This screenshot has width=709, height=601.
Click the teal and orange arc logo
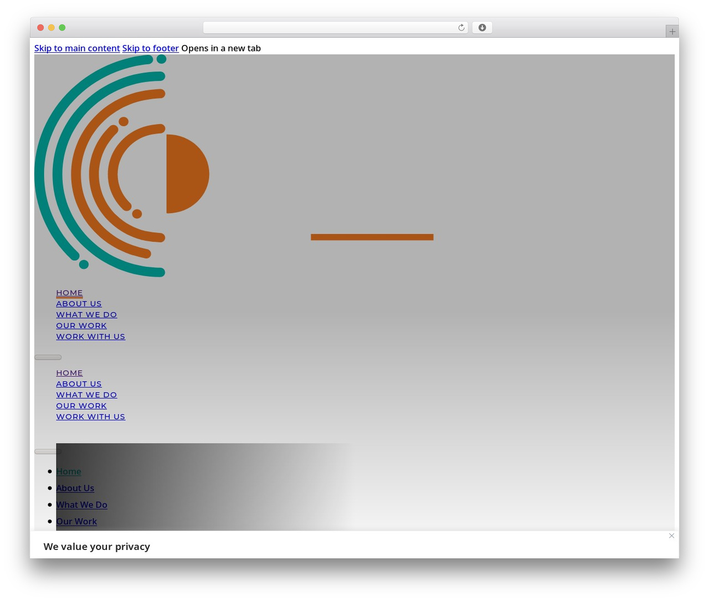tap(122, 166)
